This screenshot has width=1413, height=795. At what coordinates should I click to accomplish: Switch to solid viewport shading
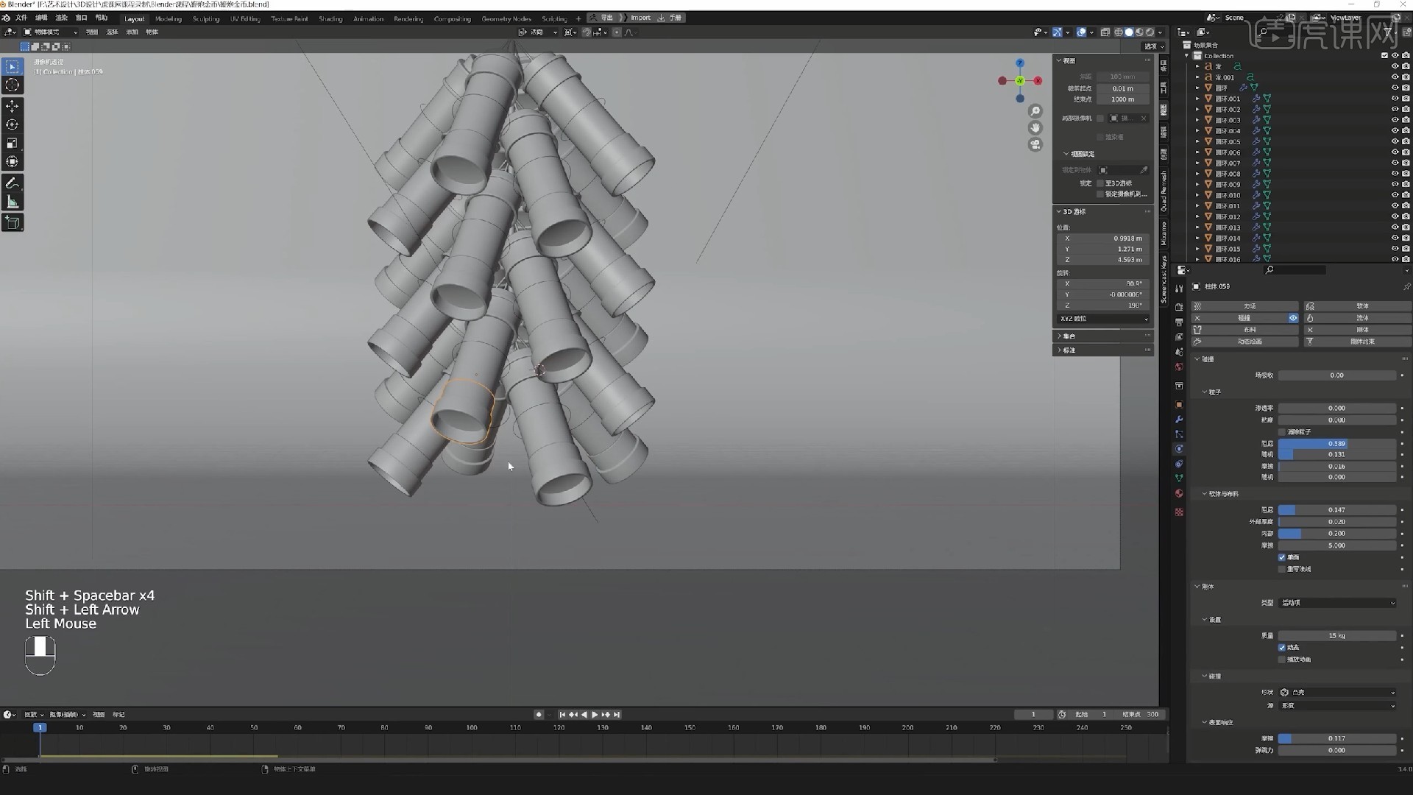(x=1129, y=32)
